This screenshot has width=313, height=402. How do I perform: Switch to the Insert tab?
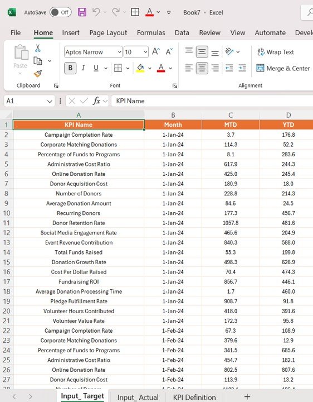pos(71,33)
